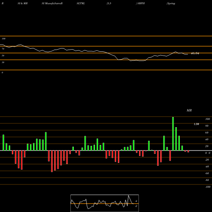Click the MR axis label 80
Viewport: 212px width, 212px height.
[x=207, y=126]
